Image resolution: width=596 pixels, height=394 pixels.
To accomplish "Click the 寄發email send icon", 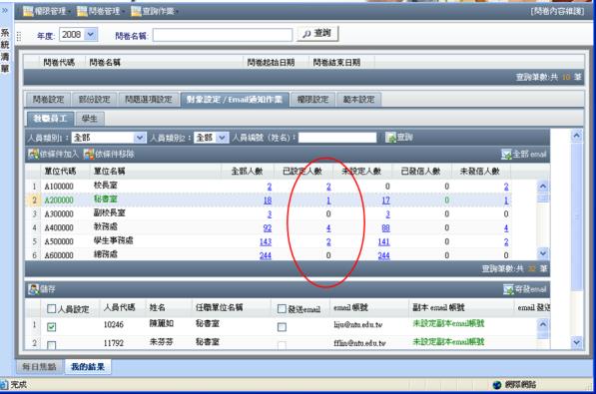I will [508, 289].
